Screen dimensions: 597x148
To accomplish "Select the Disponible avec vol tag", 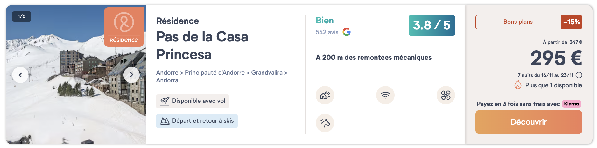I will [x=192, y=101].
